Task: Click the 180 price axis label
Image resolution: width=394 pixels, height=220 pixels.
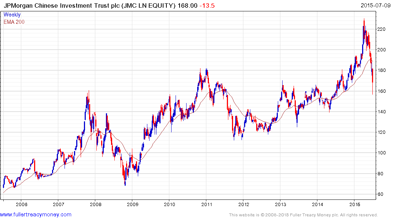Action: [382, 70]
